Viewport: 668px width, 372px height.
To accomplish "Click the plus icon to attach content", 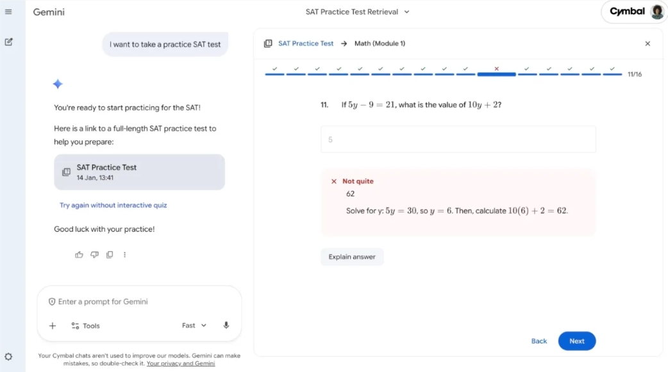I will (x=53, y=325).
